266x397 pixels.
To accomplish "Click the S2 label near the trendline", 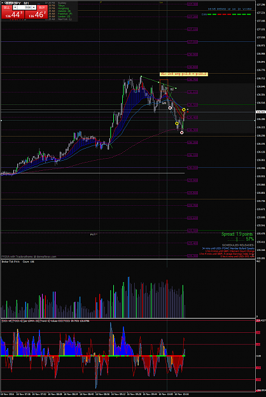I will (172, 90).
